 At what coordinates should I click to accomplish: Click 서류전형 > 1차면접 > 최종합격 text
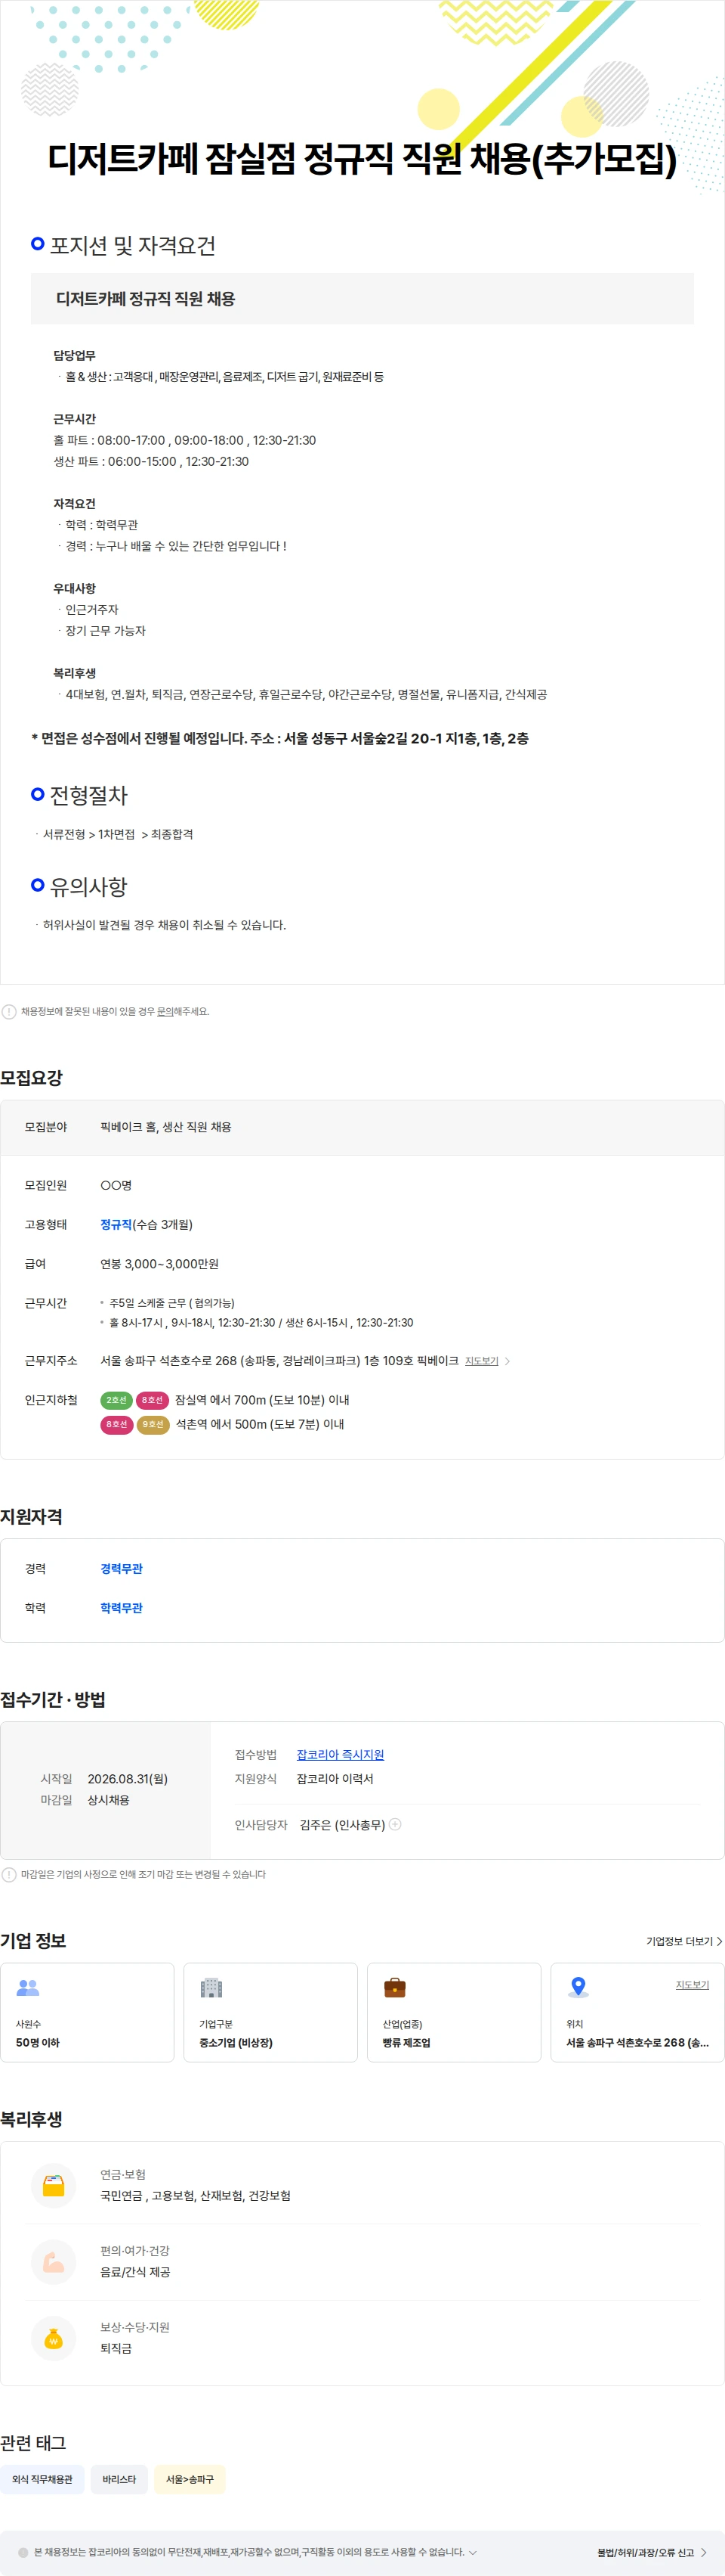pyautogui.click(x=118, y=834)
